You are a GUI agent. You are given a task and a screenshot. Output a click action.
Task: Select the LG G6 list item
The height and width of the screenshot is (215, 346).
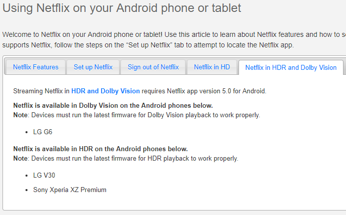[x=42, y=132]
